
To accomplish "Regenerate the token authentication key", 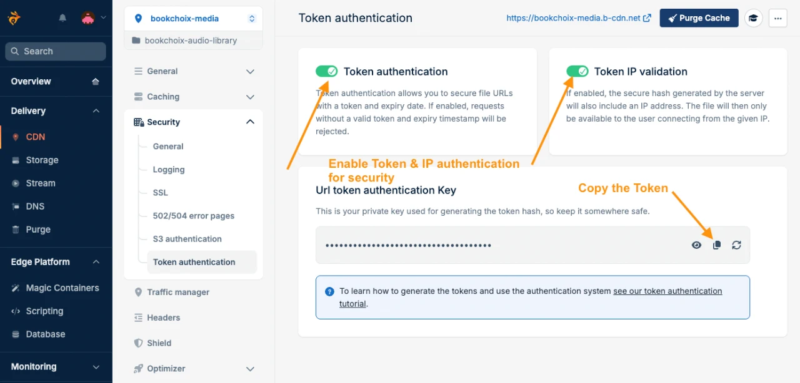I will coord(736,245).
